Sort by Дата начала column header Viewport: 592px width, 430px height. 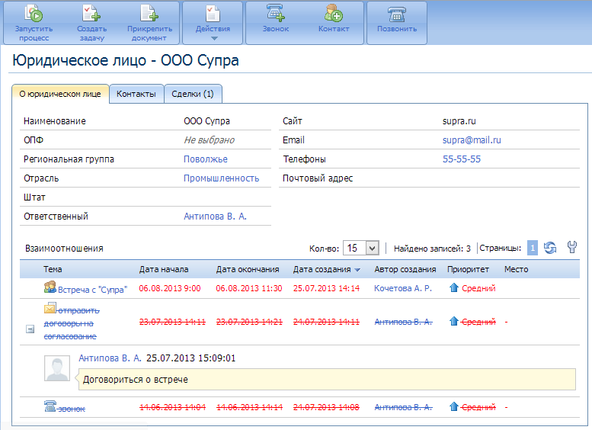(x=164, y=269)
